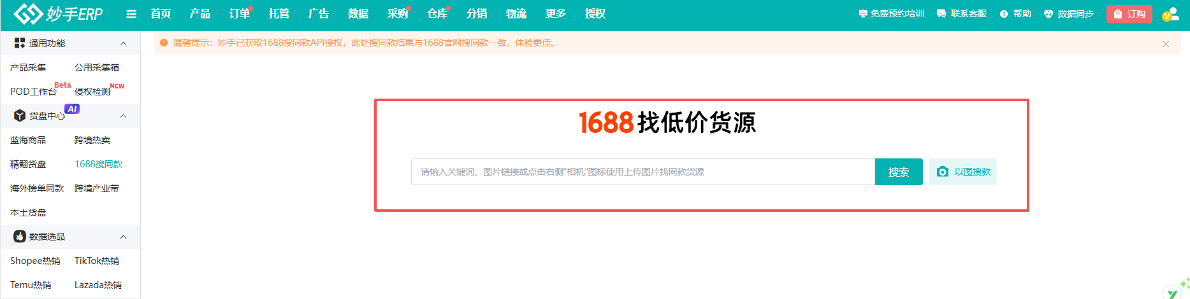Viewport: 1190px width, 299px height.
Task: Click the floating assistant icon at bottom right
Action: point(1173,291)
